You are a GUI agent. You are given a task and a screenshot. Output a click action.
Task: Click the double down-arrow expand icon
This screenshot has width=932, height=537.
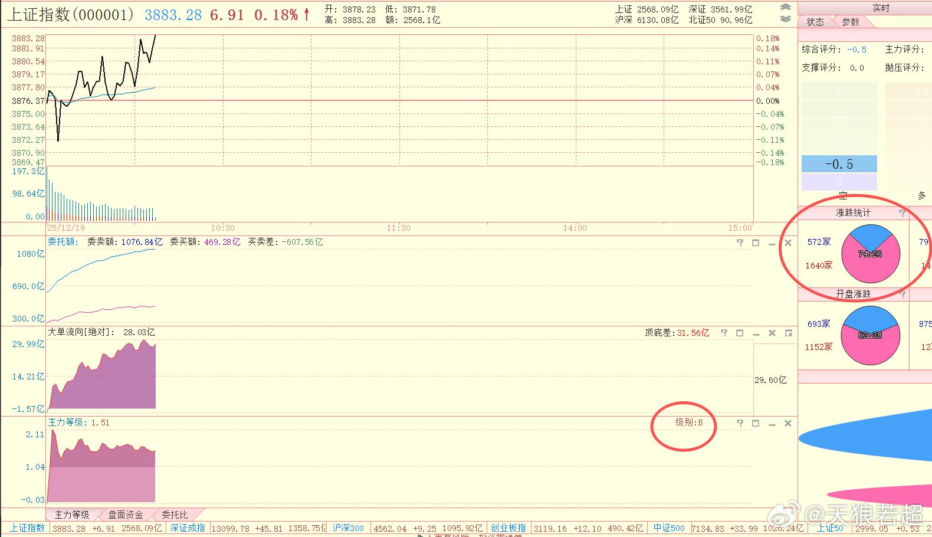click(x=785, y=18)
